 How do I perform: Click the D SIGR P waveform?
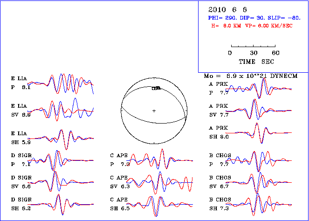(61, 160)
